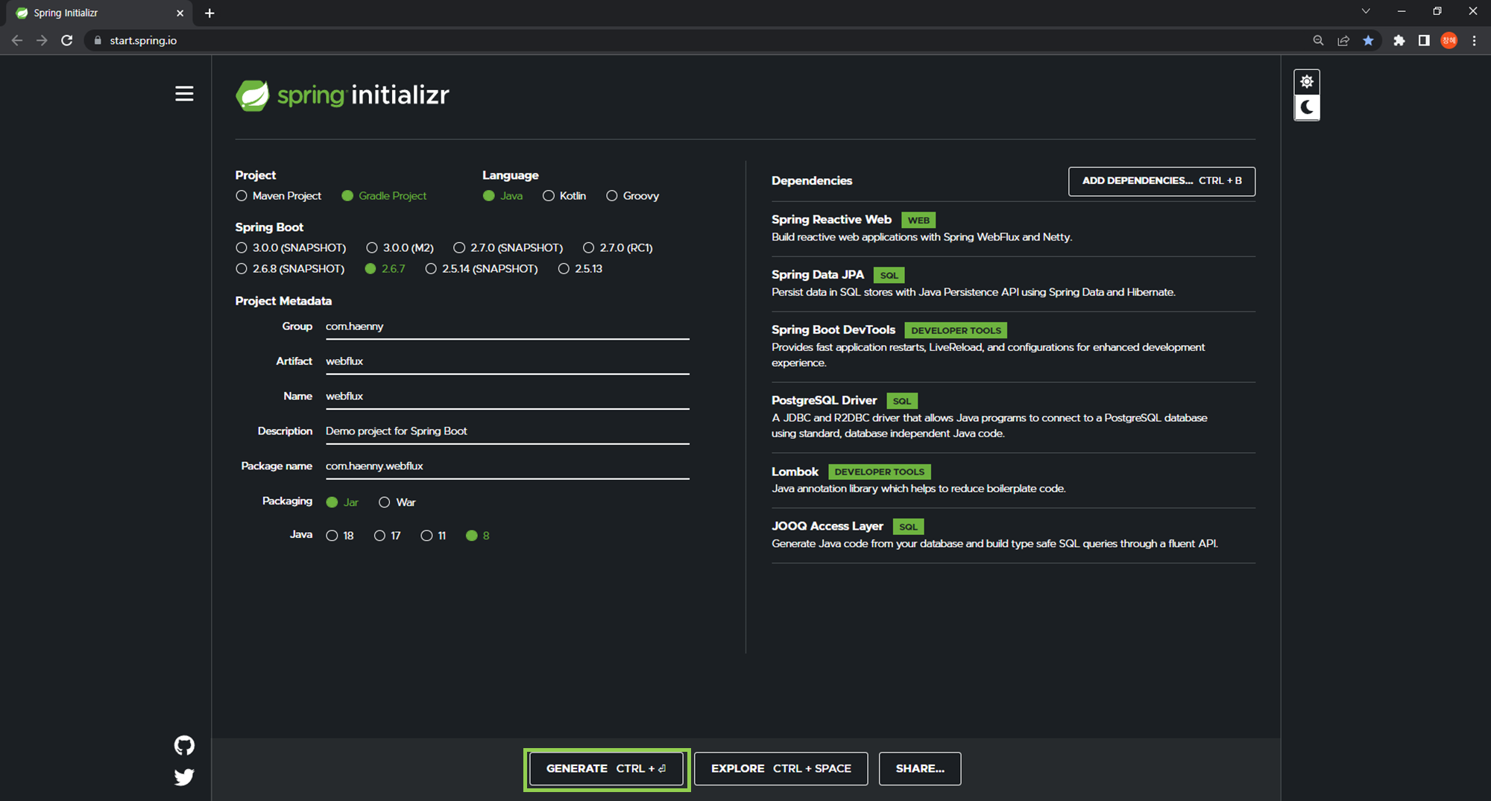
Task: Choose Groovy as the language
Action: click(633, 196)
